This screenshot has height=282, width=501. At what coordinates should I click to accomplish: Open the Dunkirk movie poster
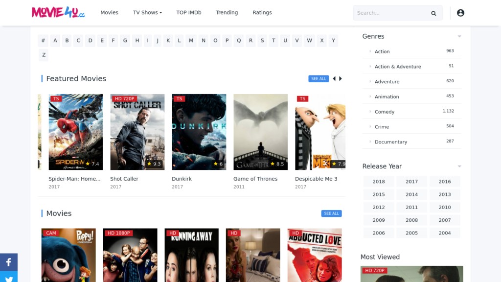[199, 131]
